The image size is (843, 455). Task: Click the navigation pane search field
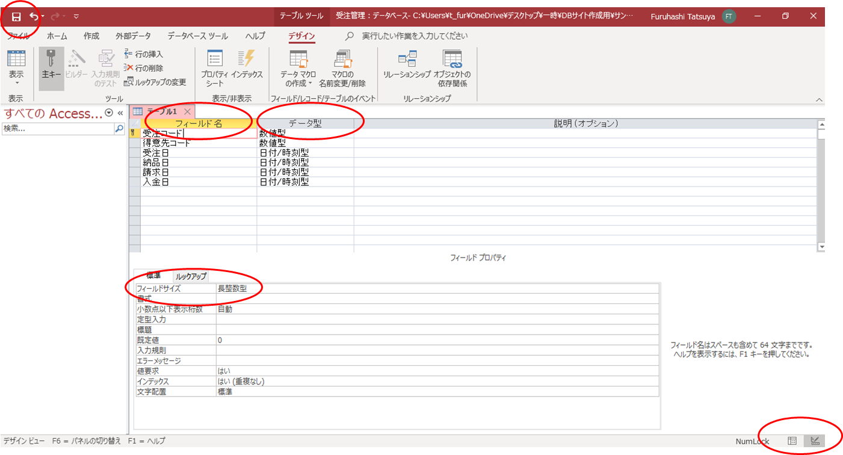click(57, 128)
